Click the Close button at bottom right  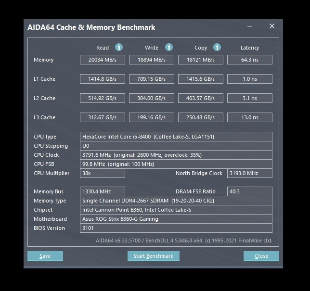click(261, 256)
